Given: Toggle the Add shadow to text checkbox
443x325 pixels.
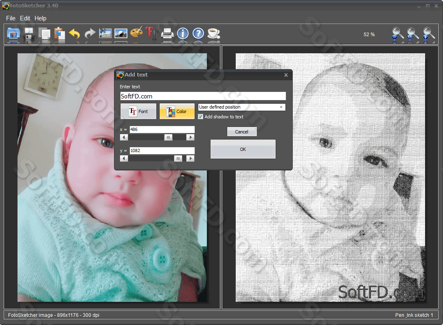Looking at the screenshot, I should pos(201,116).
